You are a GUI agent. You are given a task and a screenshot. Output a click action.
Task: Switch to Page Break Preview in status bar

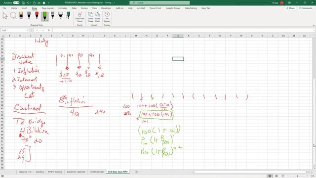pyautogui.click(x=283, y=176)
